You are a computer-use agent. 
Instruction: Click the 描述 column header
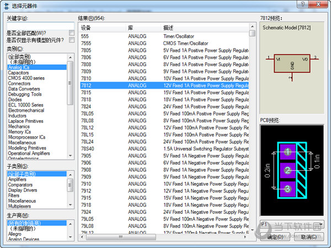pyautogui.click(x=205, y=28)
